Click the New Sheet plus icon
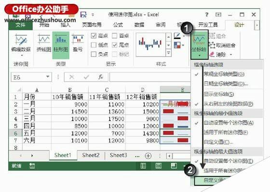This screenshot has width=270, height=192. click(x=148, y=156)
